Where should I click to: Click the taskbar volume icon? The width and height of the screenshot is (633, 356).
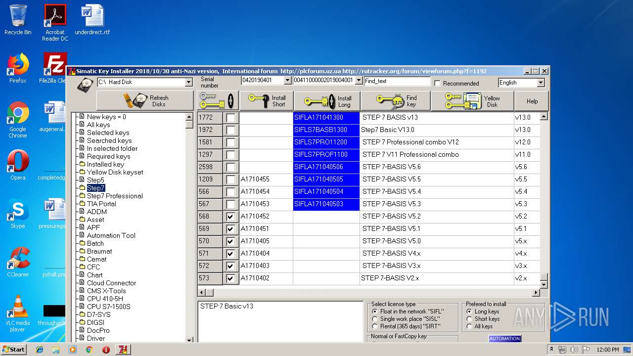574,350
